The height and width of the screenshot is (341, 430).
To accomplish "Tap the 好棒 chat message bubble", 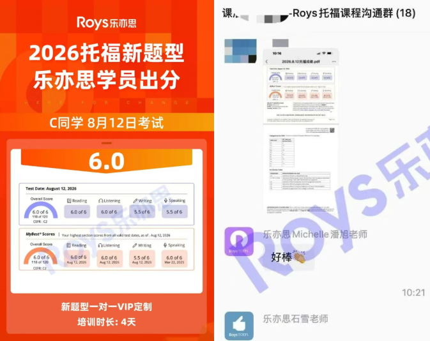I will click(x=289, y=257).
